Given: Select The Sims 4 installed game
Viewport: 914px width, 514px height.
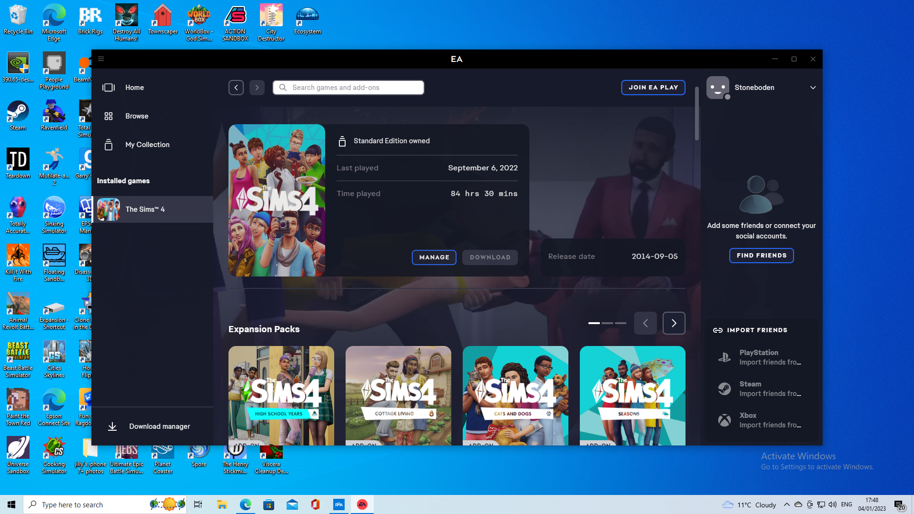Looking at the screenshot, I should (152, 209).
